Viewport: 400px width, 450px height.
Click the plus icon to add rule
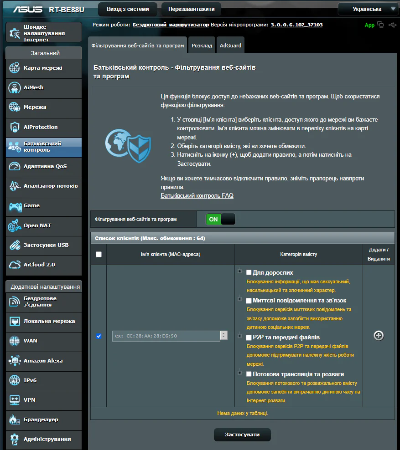click(x=379, y=336)
